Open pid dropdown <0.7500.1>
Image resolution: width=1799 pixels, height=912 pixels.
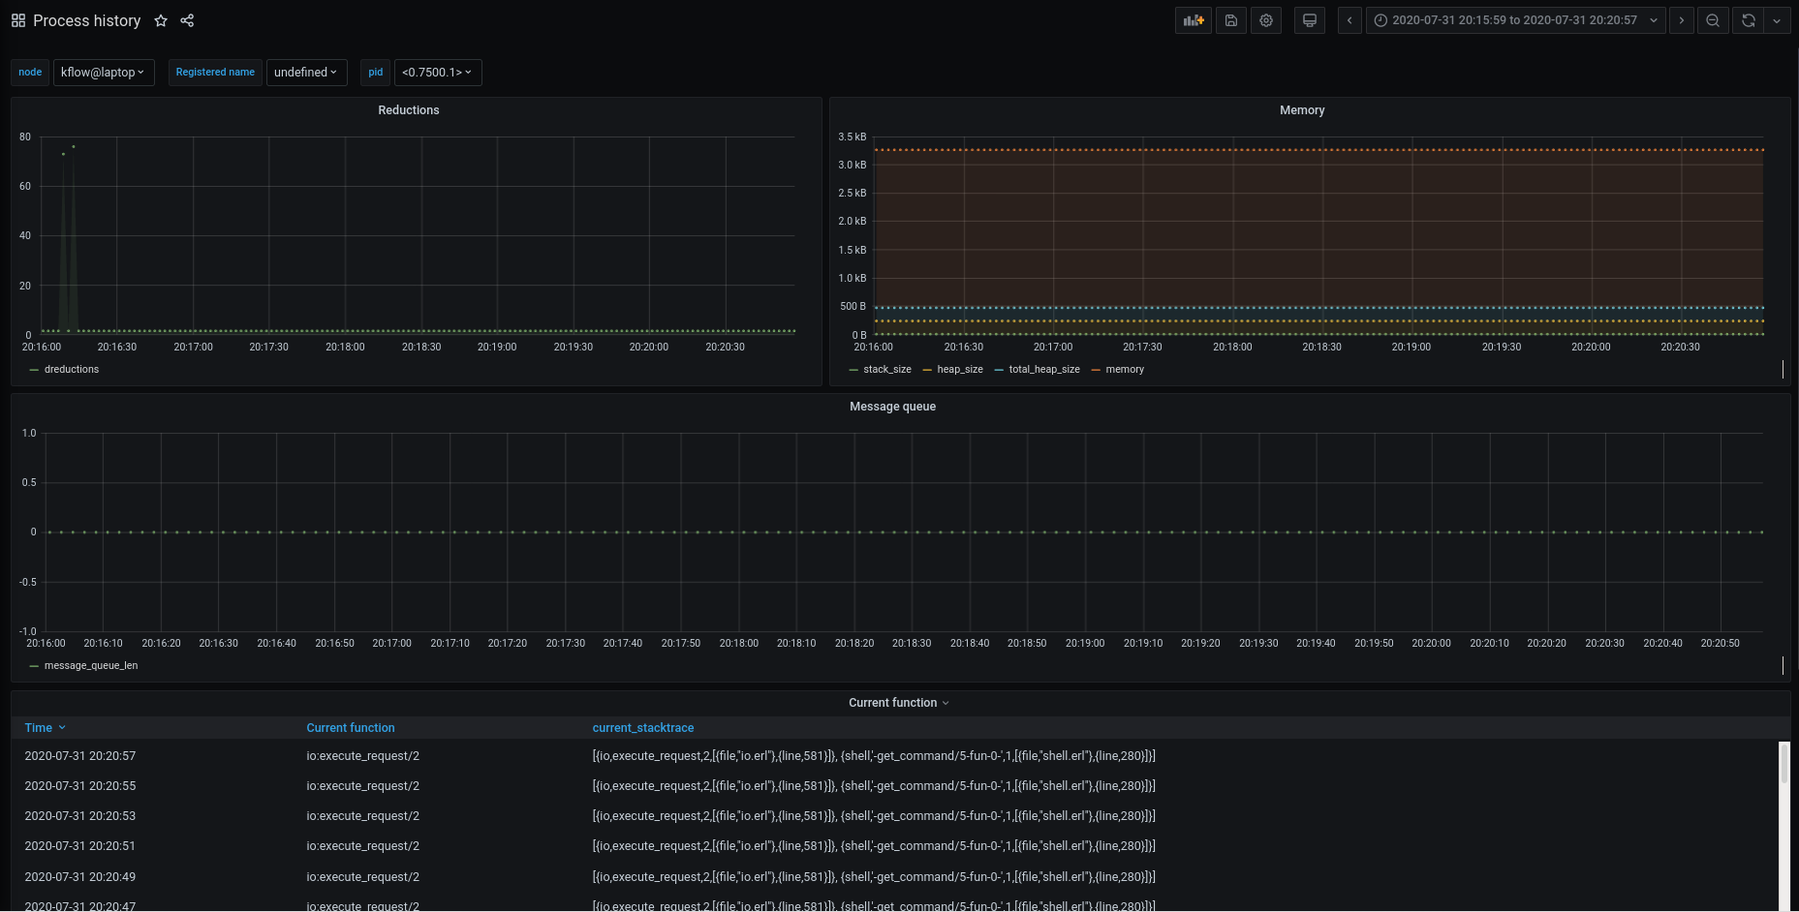[x=438, y=73]
